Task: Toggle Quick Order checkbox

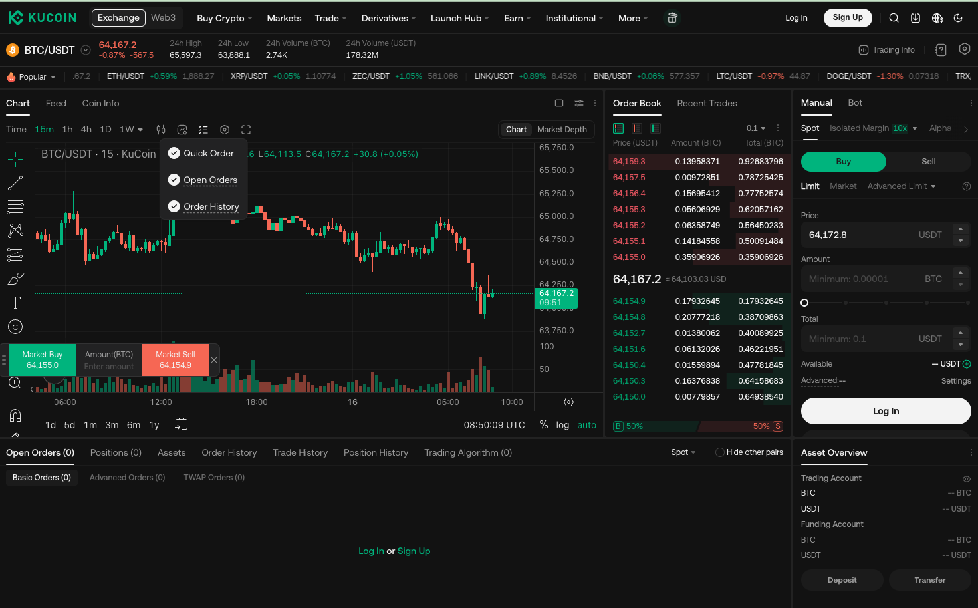Action: [174, 153]
